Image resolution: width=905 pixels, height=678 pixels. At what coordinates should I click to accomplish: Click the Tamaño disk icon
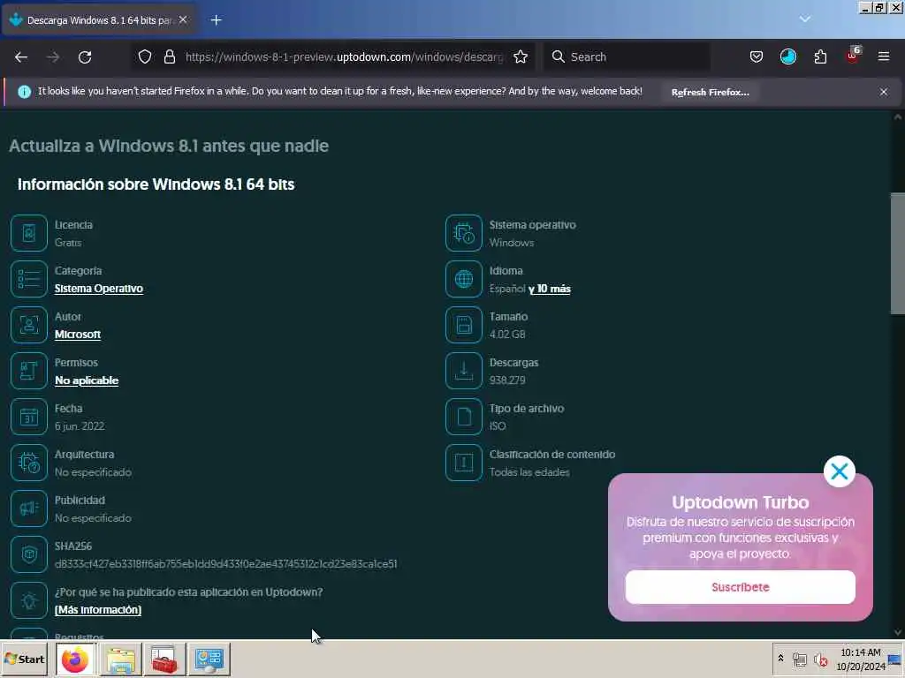(x=463, y=325)
